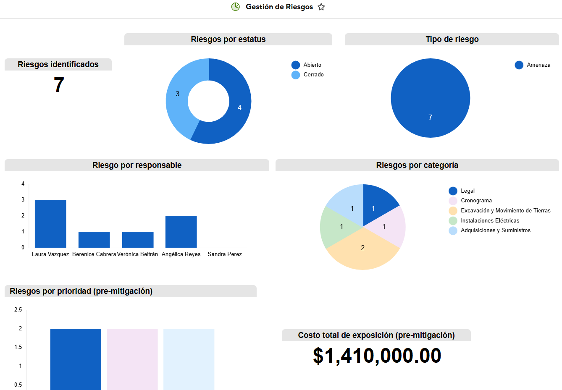Click the dark blue bar in the prioridad chart
This screenshot has height=390, width=562.
click(76, 359)
